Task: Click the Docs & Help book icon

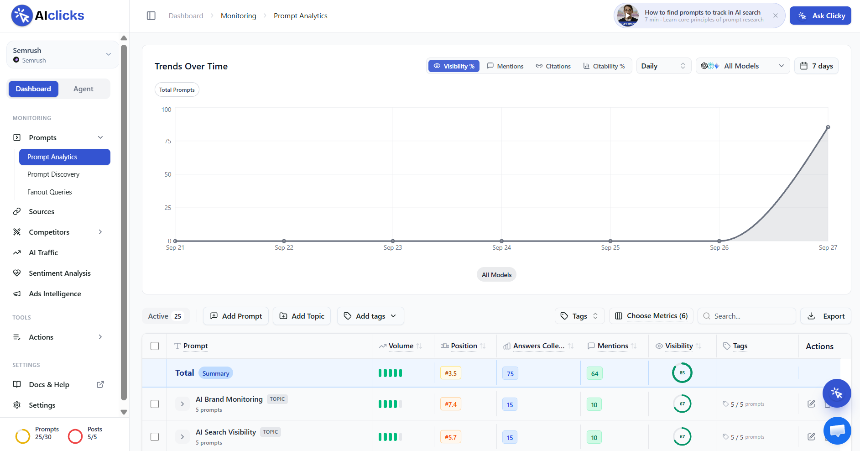Action: click(x=17, y=384)
